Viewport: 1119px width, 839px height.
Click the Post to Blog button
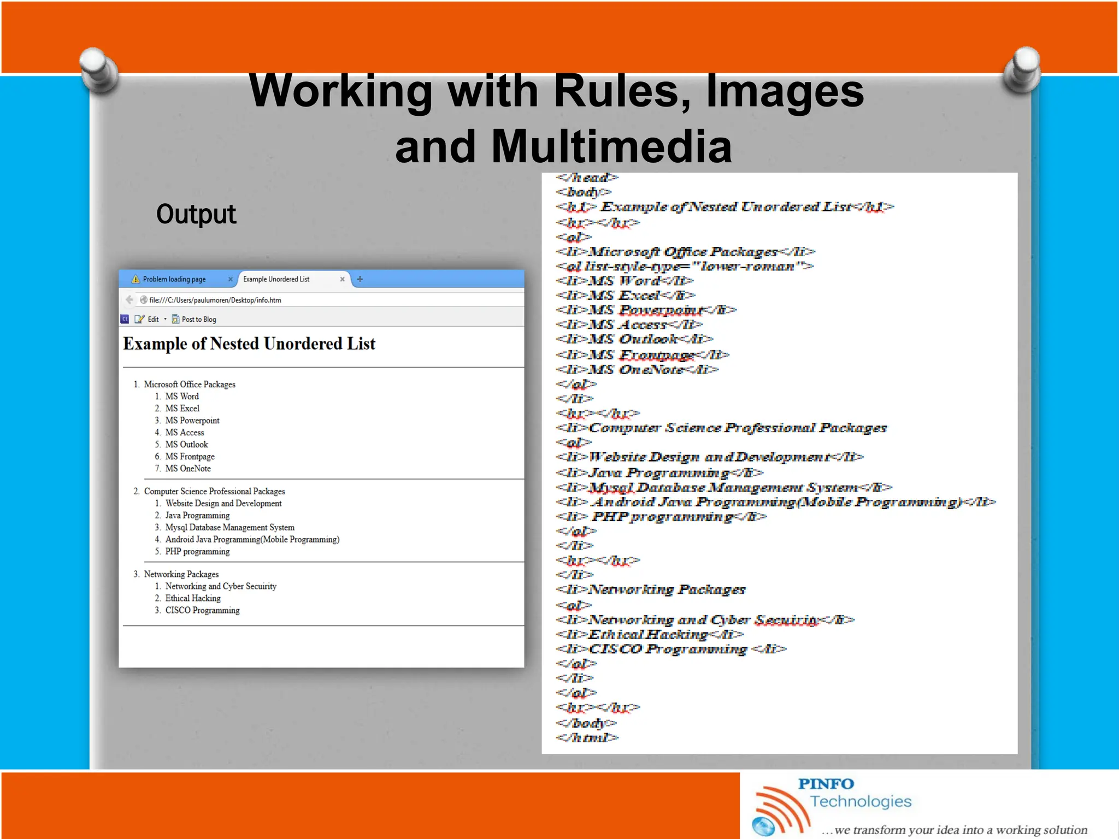pos(194,320)
